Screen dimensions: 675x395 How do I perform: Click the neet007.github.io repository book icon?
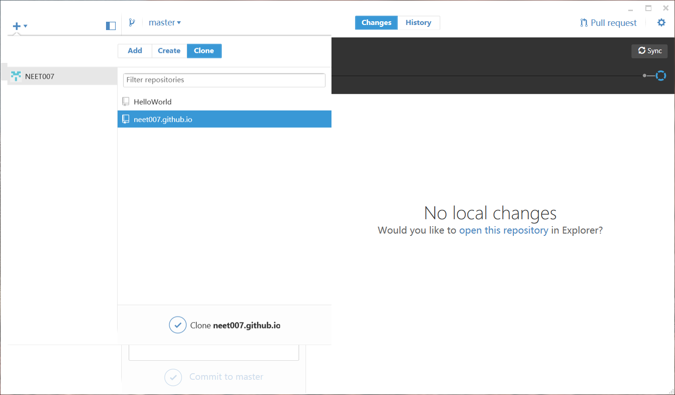[125, 119]
